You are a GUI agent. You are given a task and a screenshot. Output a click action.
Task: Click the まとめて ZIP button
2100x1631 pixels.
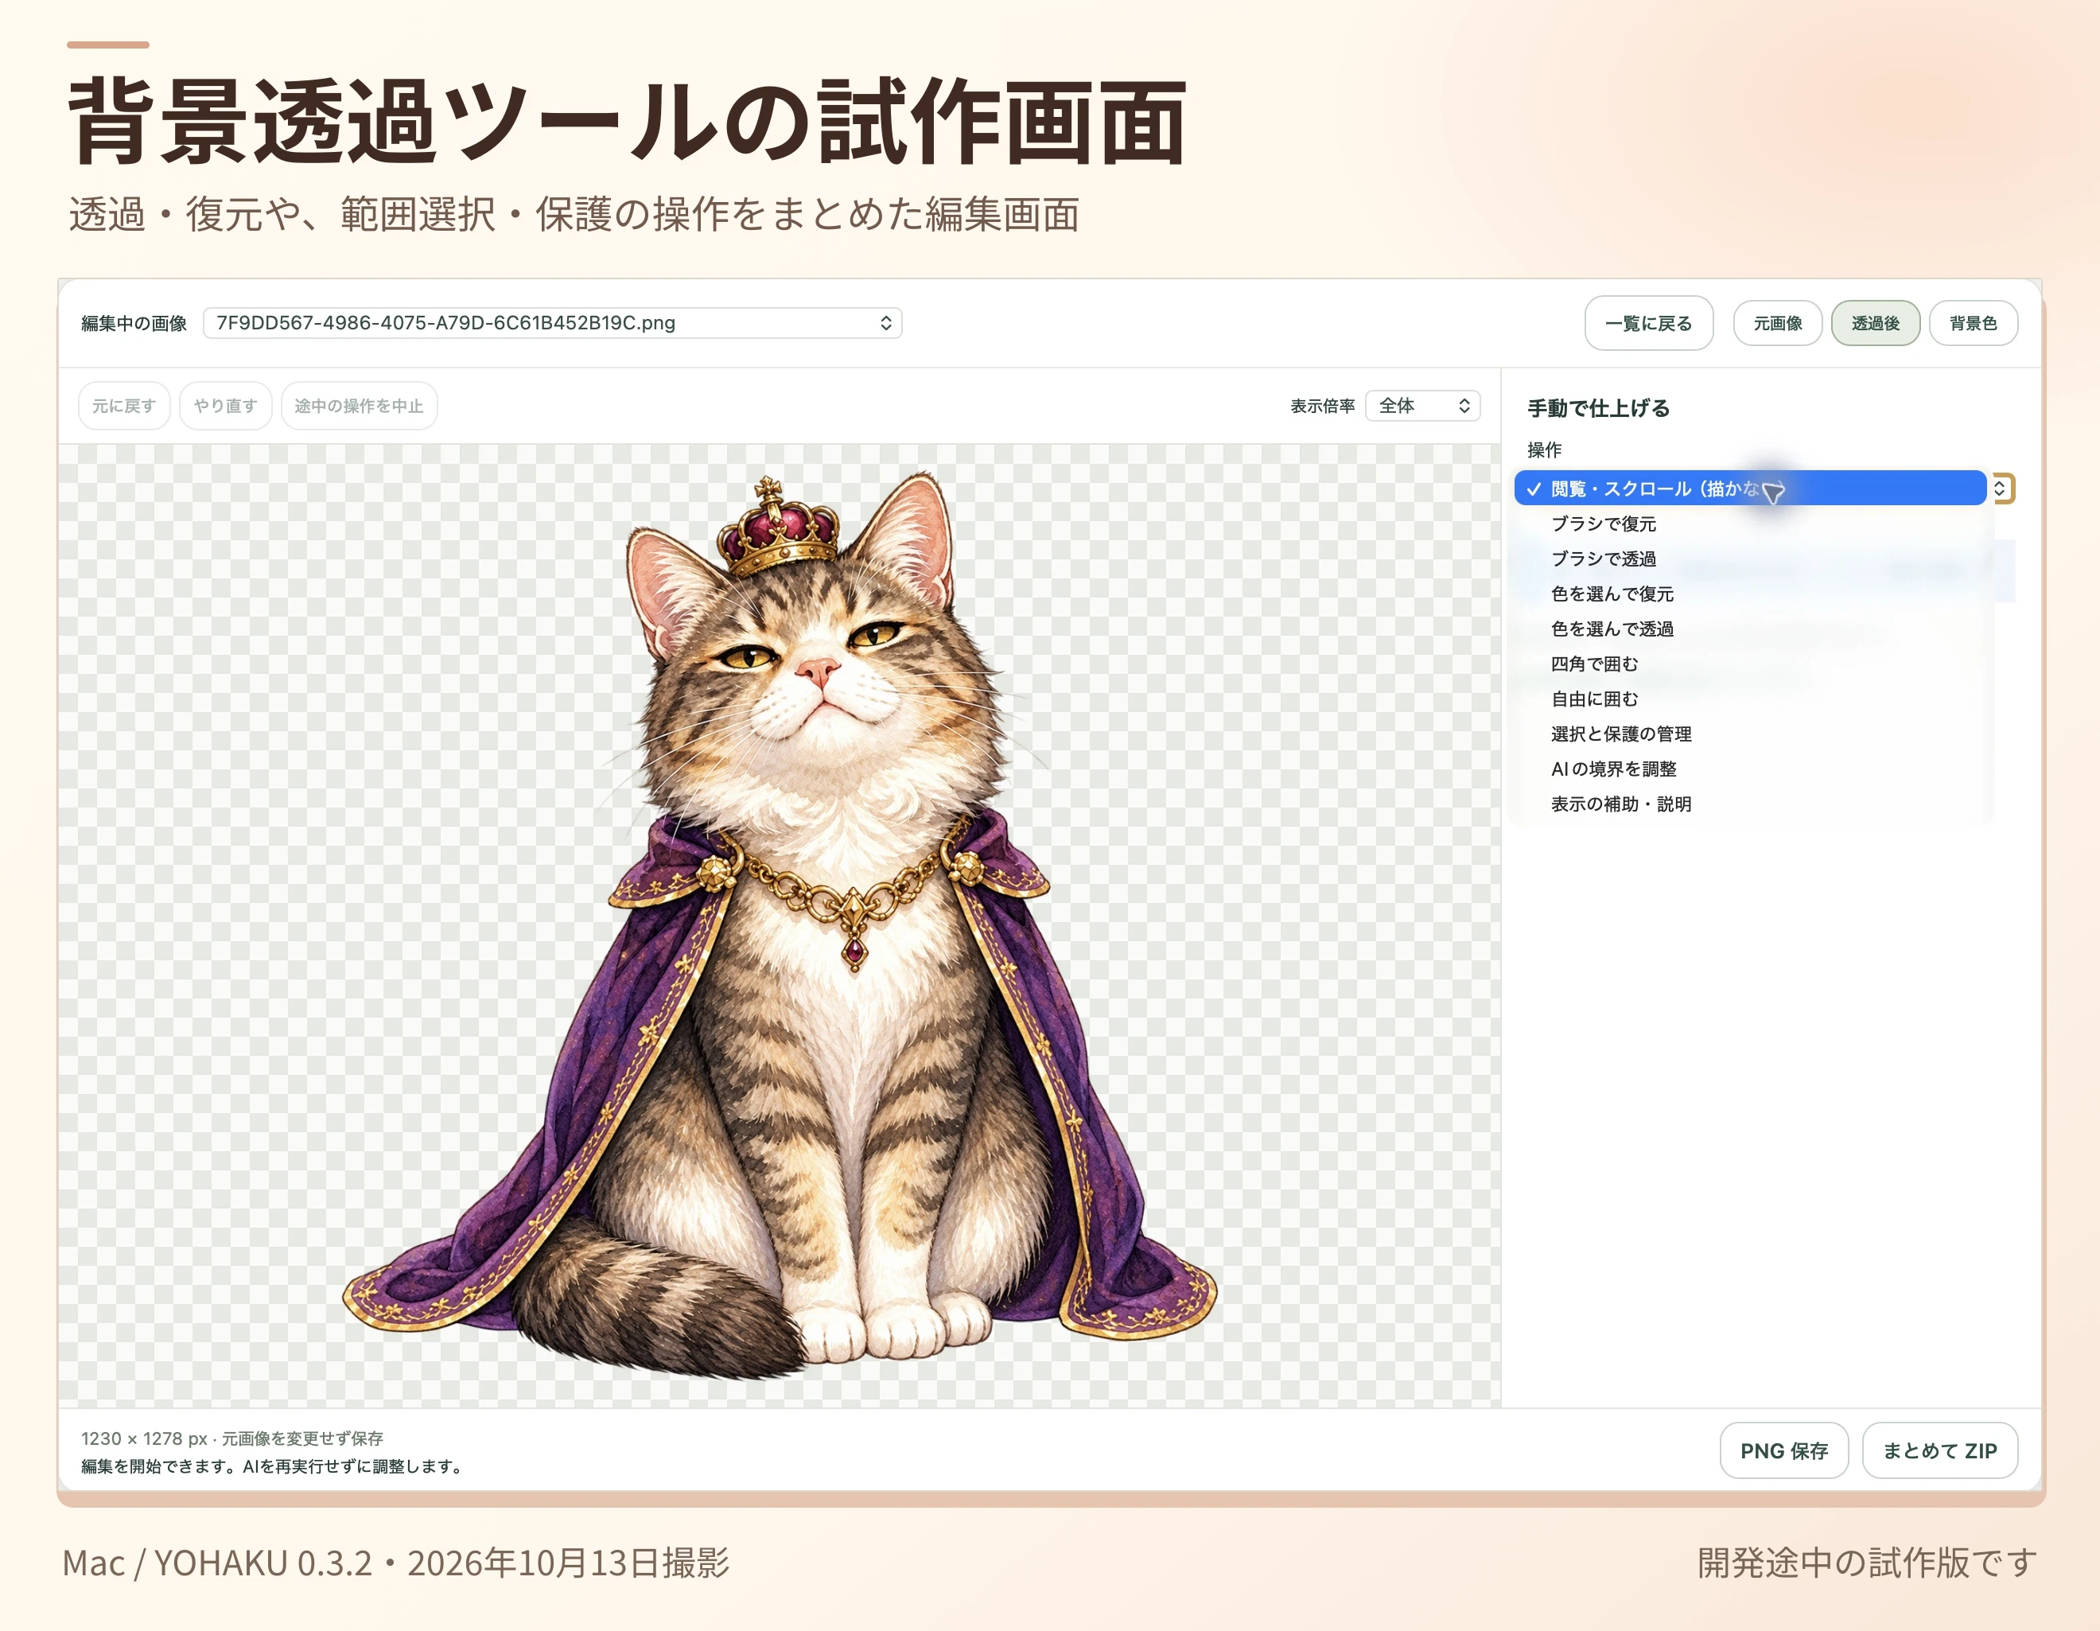coord(1939,1450)
